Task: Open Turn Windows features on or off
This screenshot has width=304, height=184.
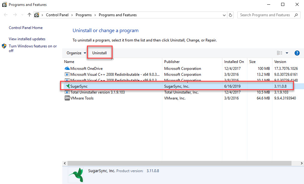Action: [33, 48]
